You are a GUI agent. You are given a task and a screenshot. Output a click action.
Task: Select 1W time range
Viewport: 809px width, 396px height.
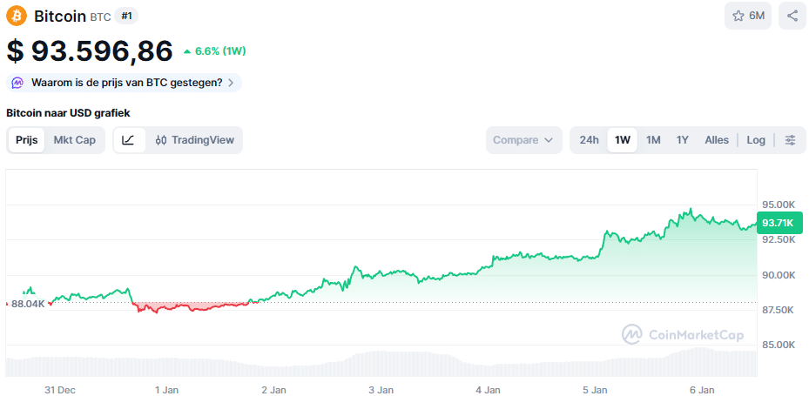[x=623, y=140]
